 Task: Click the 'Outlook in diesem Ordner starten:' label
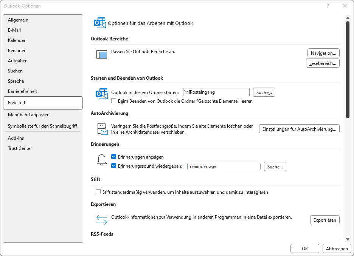pos(145,93)
